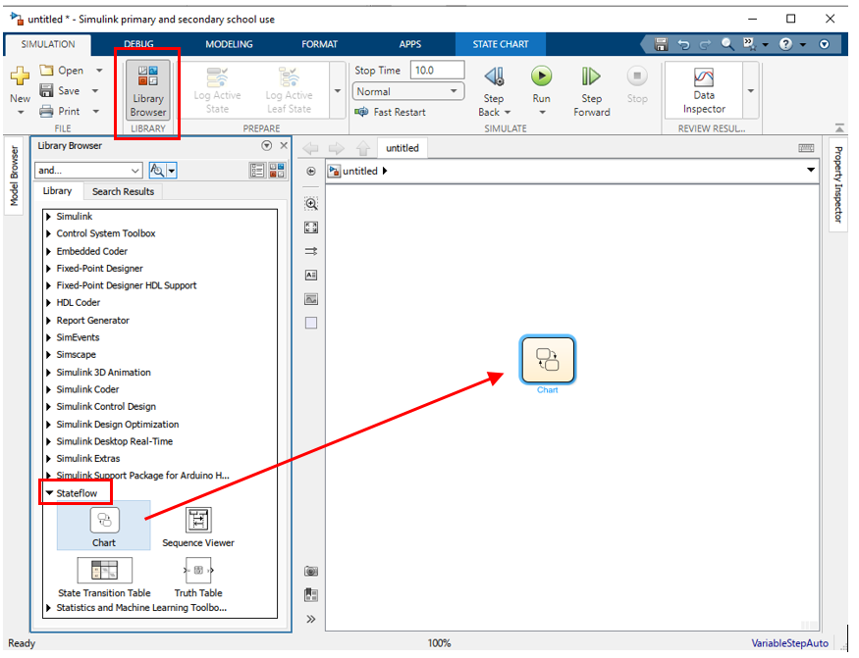This screenshot has width=859, height=658.
Task: Open the Library Browser panel options menu
Action: [267, 145]
